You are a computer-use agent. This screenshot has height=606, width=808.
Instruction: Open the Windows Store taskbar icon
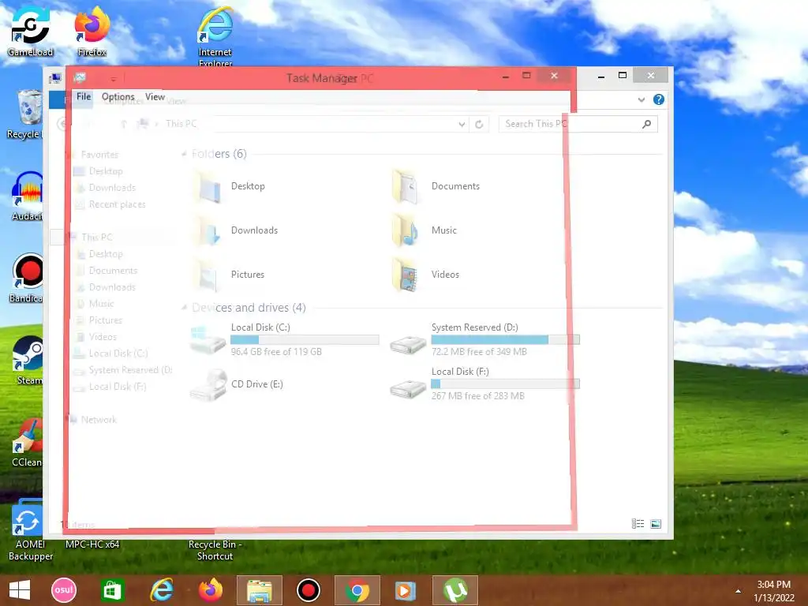point(112,590)
